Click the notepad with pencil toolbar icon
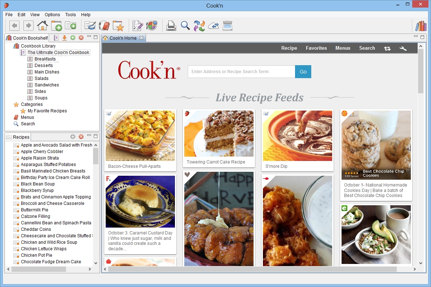 click(138, 26)
